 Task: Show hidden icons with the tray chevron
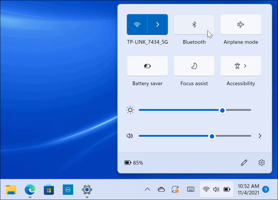coord(147,189)
